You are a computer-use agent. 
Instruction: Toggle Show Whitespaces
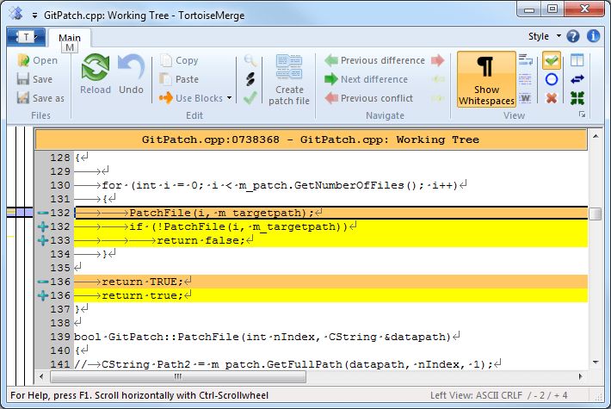(x=486, y=79)
